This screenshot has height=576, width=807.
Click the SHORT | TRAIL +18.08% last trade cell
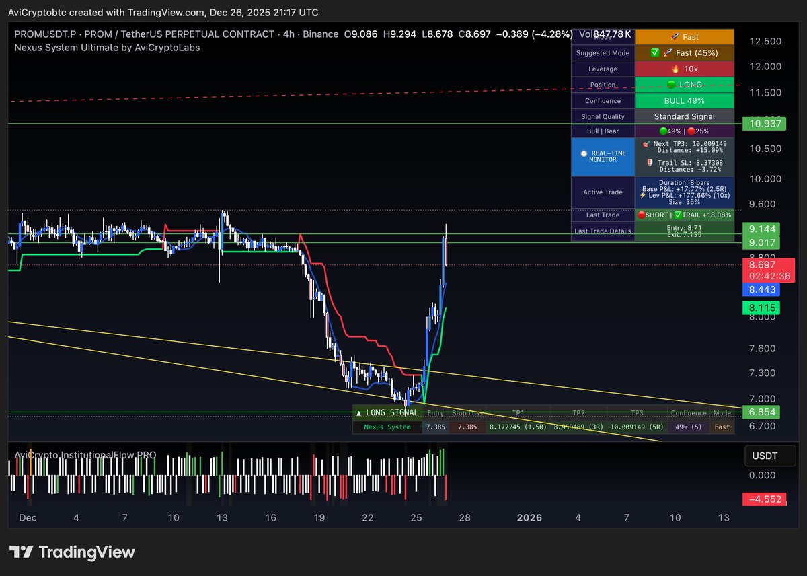tap(685, 215)
